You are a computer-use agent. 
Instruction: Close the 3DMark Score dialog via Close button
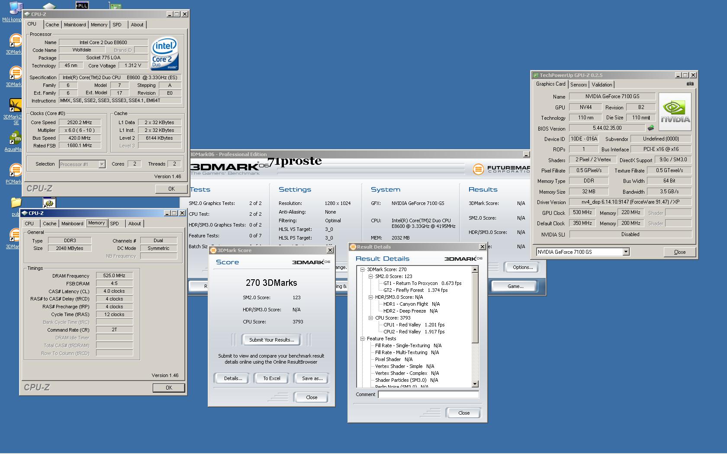312,397
